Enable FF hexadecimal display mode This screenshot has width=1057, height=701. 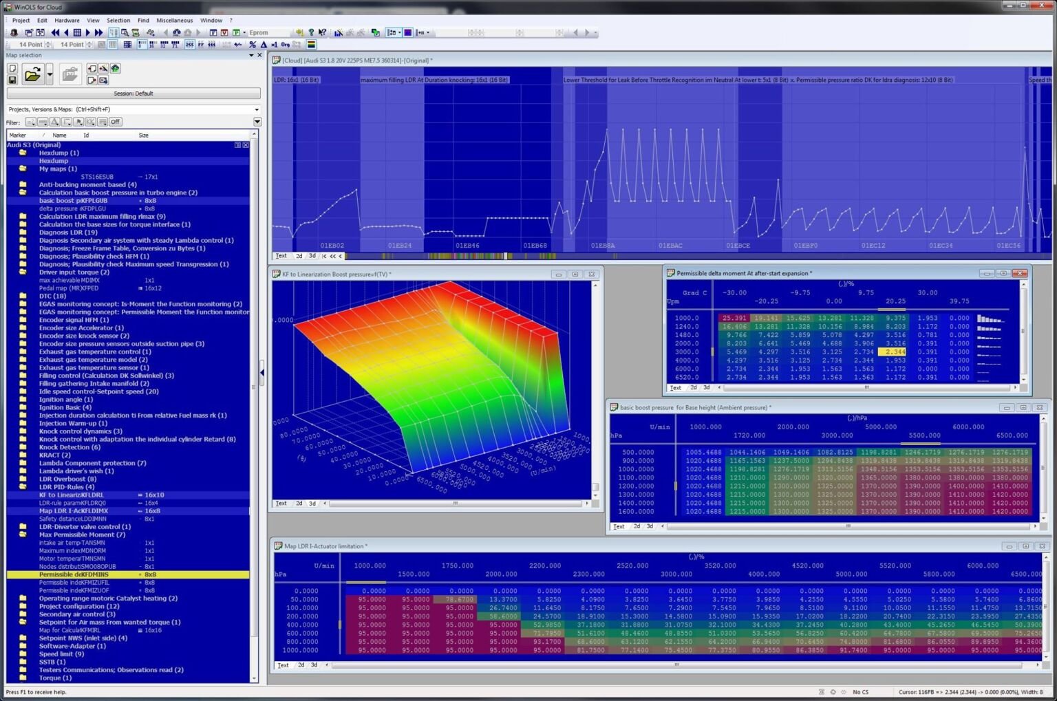pos(200,44)
